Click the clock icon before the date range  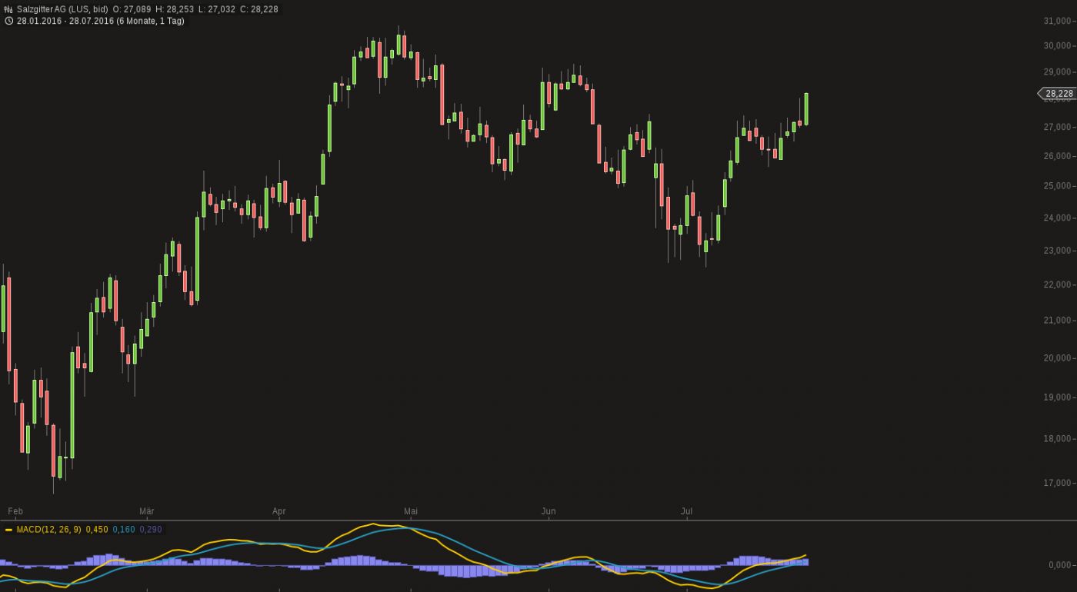click(8, 21)
